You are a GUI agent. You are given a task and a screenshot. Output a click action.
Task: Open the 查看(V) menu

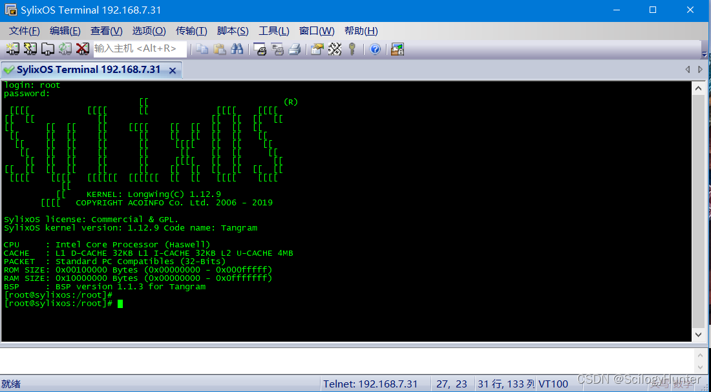(107, 31)
